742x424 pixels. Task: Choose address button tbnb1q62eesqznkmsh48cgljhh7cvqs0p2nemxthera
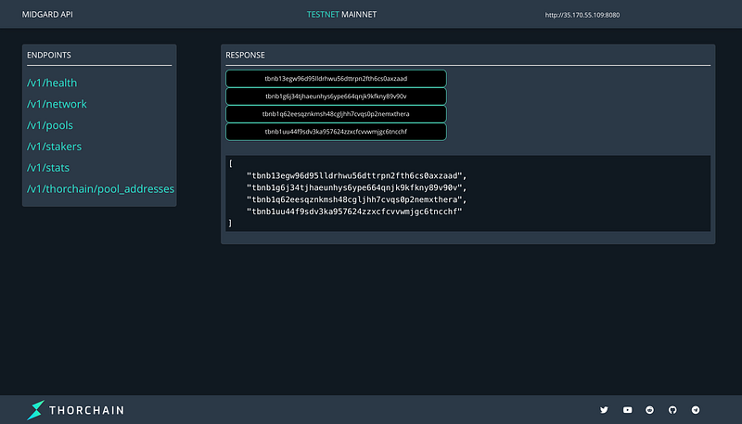point(336,114)
